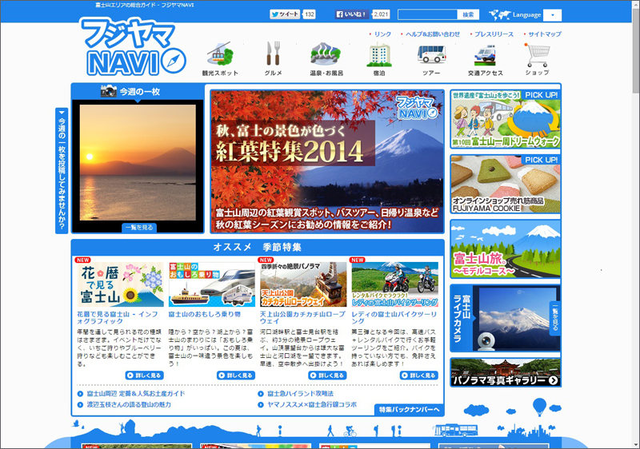Click the page vertical scrollbar thumb

pos(635,53)
